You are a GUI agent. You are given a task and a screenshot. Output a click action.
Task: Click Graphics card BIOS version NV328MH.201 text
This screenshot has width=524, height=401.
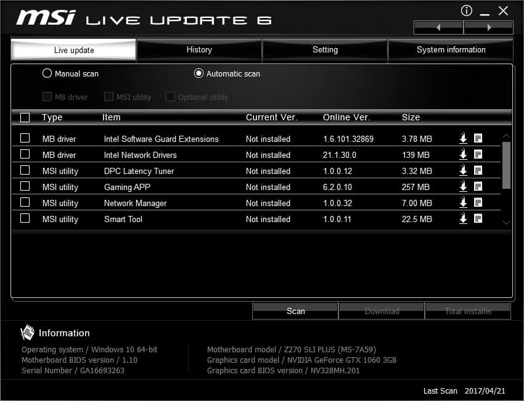284,370
